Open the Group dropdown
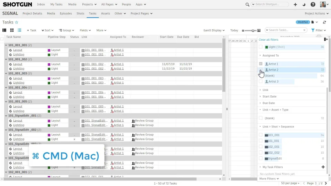This screenshot has width=331, height=186. tap(67, 30)
